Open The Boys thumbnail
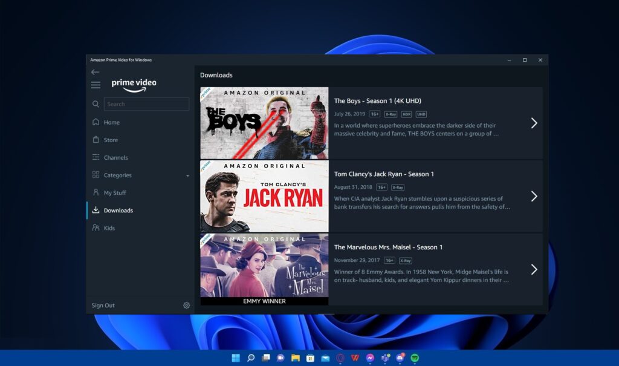The image size is (619, 366). [264, 123]
